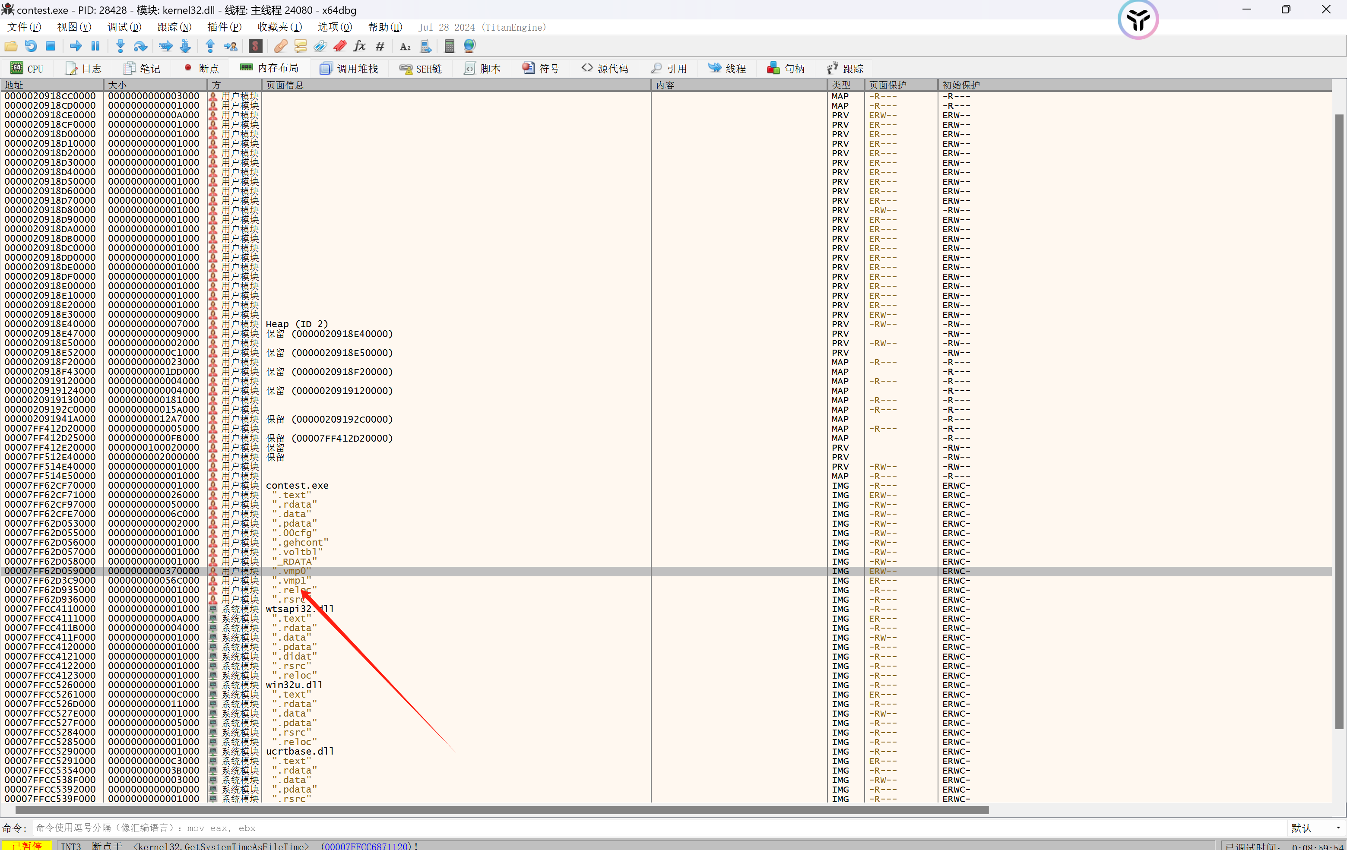The height and width of the screenshot is (850, 1347).
Task: Open the 源代码 source tab
Action: point(605,68)
